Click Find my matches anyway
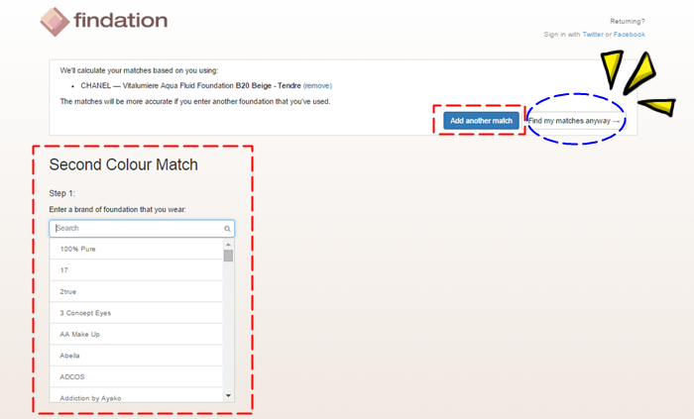The height and width of the screenshot is (419, 694). (574, 121)
